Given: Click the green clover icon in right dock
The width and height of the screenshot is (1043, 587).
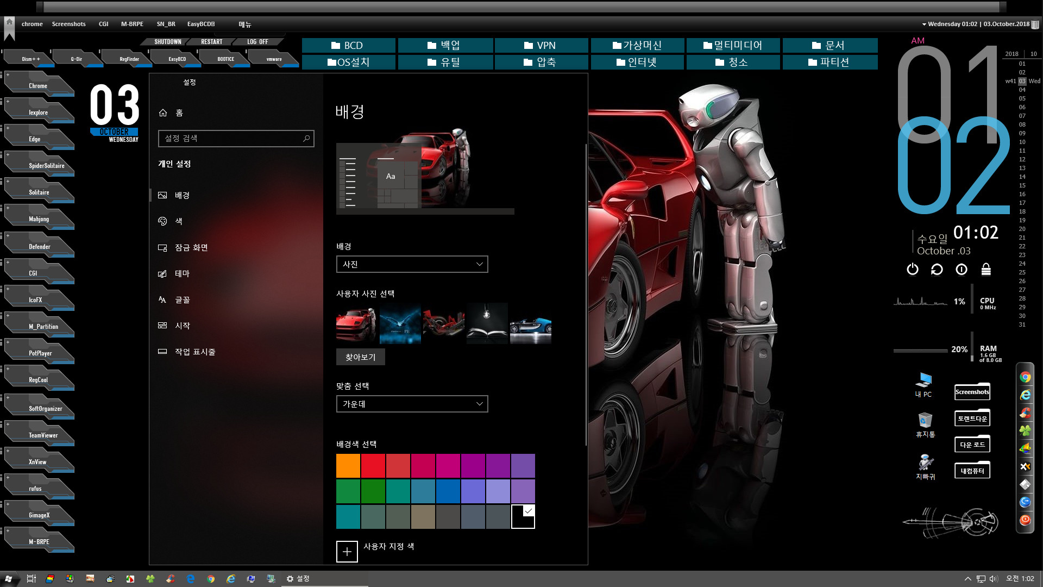Looking at the screenshot, I should (x=1025, y=431).
